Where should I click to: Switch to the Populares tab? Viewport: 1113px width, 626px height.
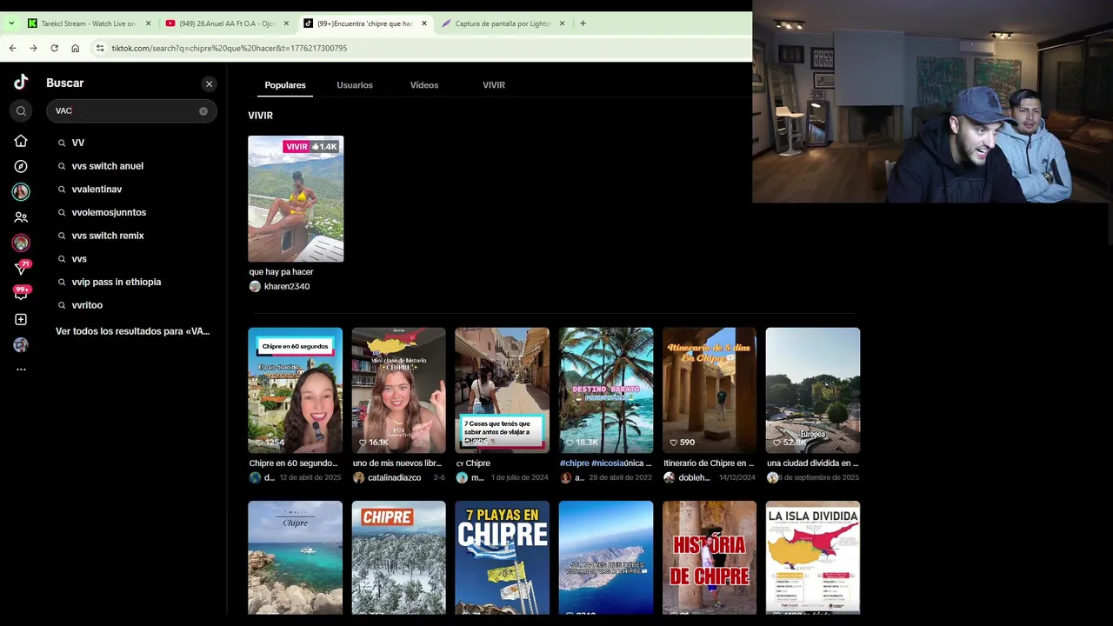[285, 85]
